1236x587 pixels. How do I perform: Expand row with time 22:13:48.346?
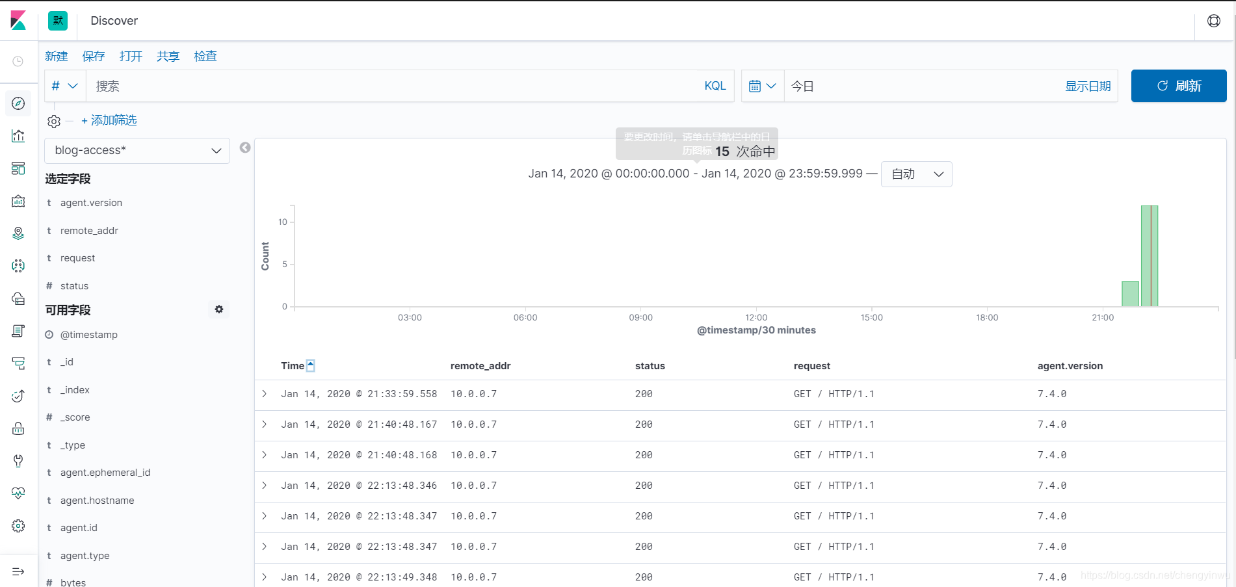(x=265, y=486)
